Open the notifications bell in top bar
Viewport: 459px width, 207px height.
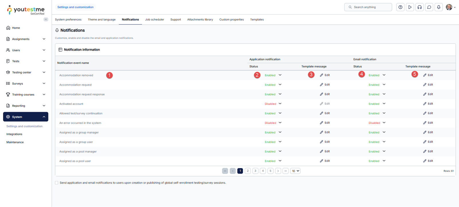coord(439,7)
